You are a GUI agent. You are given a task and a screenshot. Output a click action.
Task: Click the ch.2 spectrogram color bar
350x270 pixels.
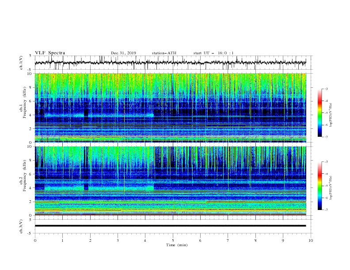tap(320, 186)
